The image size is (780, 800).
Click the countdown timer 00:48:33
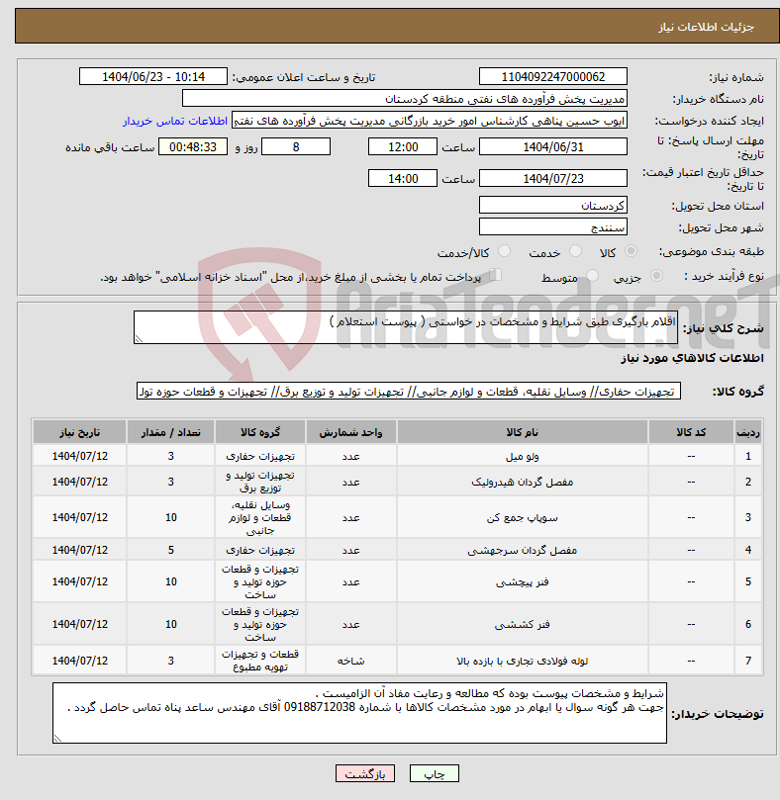(x=193, y=147)
